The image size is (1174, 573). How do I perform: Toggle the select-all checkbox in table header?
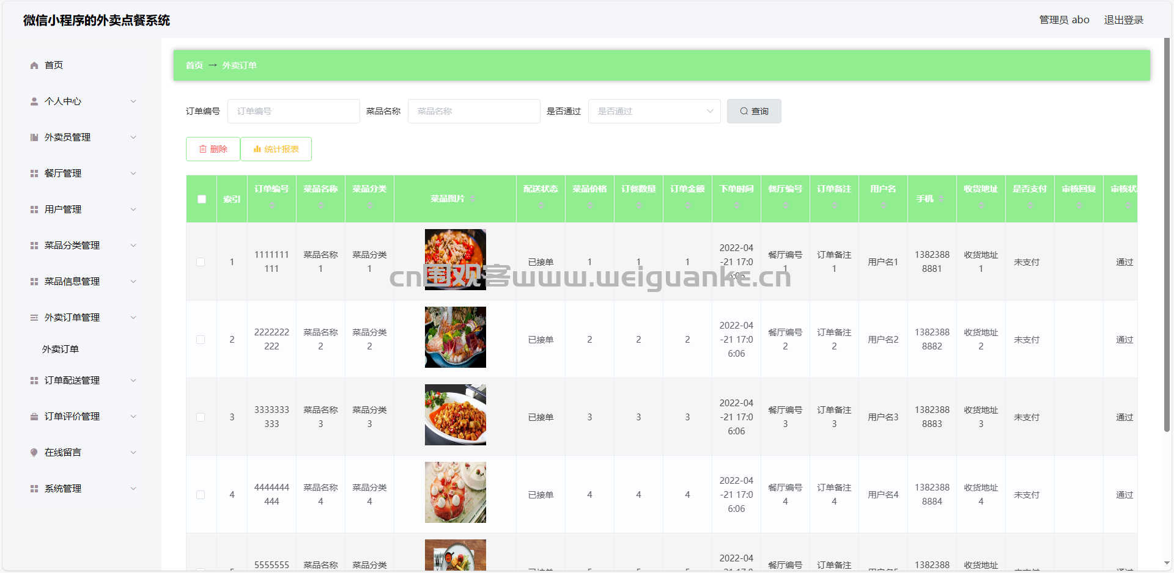click(202, 199)
